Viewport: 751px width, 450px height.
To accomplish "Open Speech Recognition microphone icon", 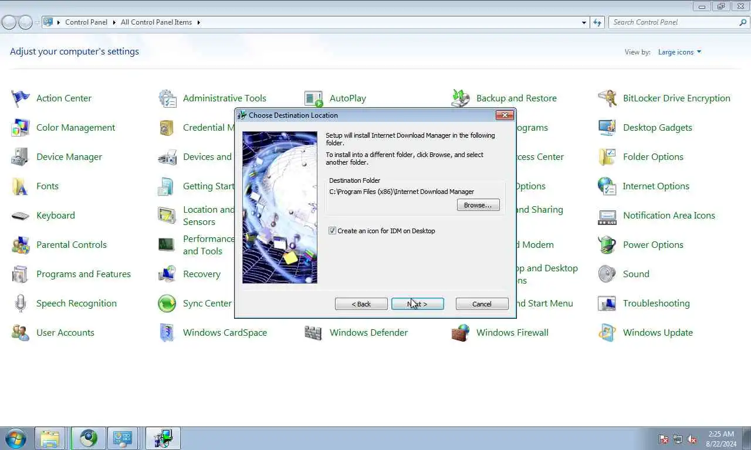I will [x=21, y=304].
